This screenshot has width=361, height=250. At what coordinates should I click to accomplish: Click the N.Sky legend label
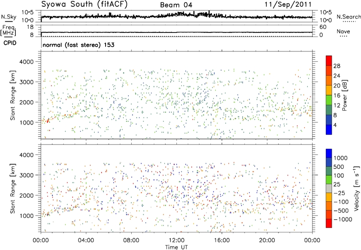click(x=9, y=17)
